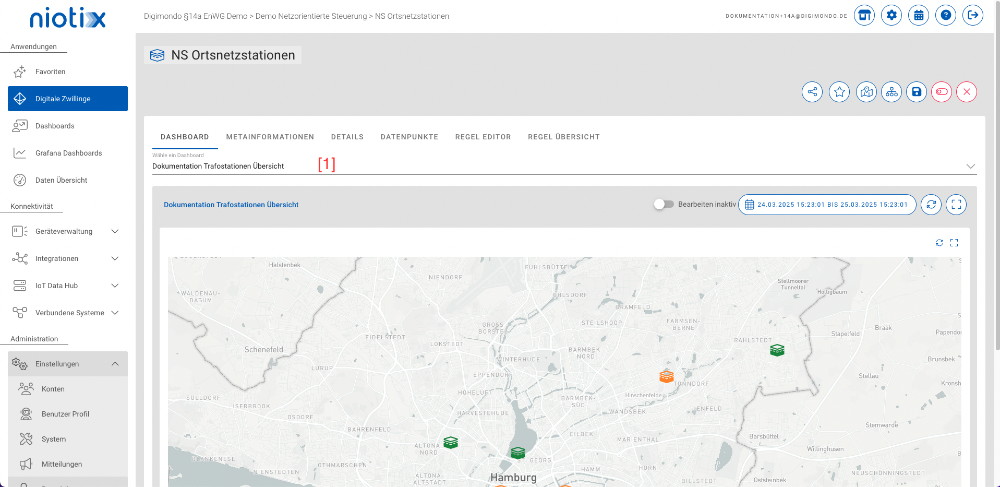Switch to the Metainformationen tab

tap(270, 137)
